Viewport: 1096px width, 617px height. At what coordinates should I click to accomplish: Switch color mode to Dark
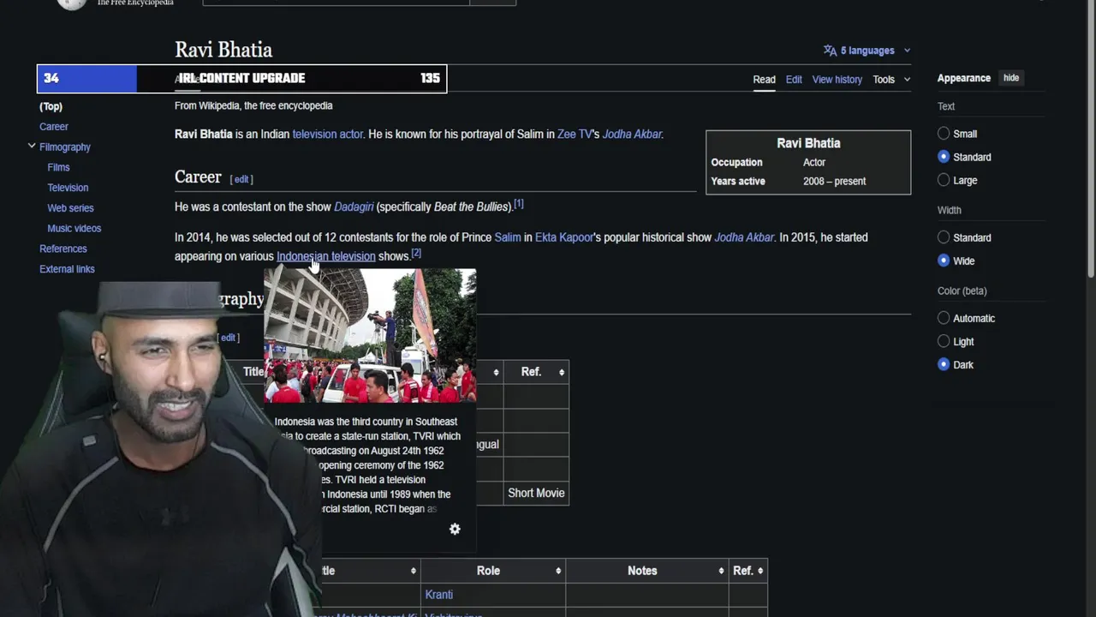point(944,364)
